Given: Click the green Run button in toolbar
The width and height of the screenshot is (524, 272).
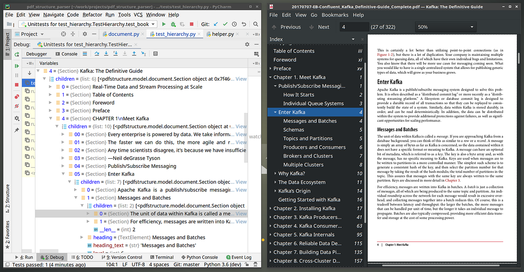Looking at the screenshot, I should point(164,24).
